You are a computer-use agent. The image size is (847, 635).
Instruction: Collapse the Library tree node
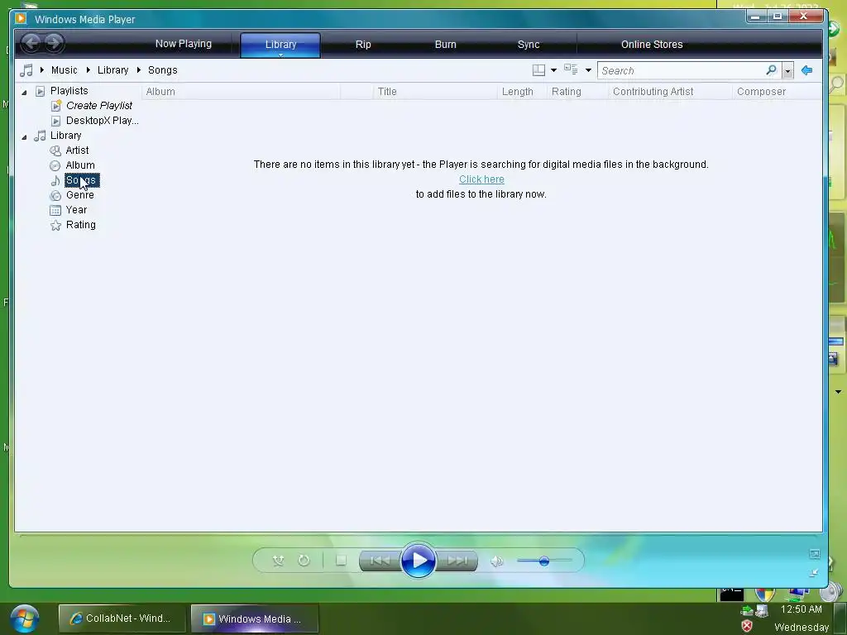(x=24, y=137)
